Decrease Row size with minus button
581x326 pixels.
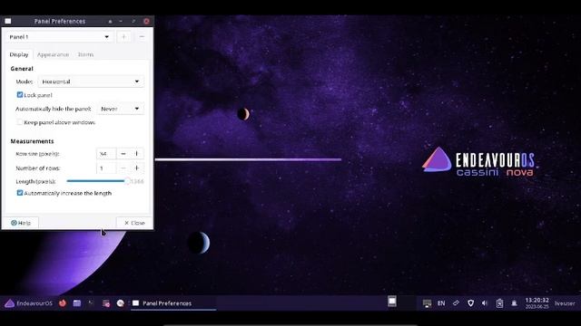click(x=123, y=153)
